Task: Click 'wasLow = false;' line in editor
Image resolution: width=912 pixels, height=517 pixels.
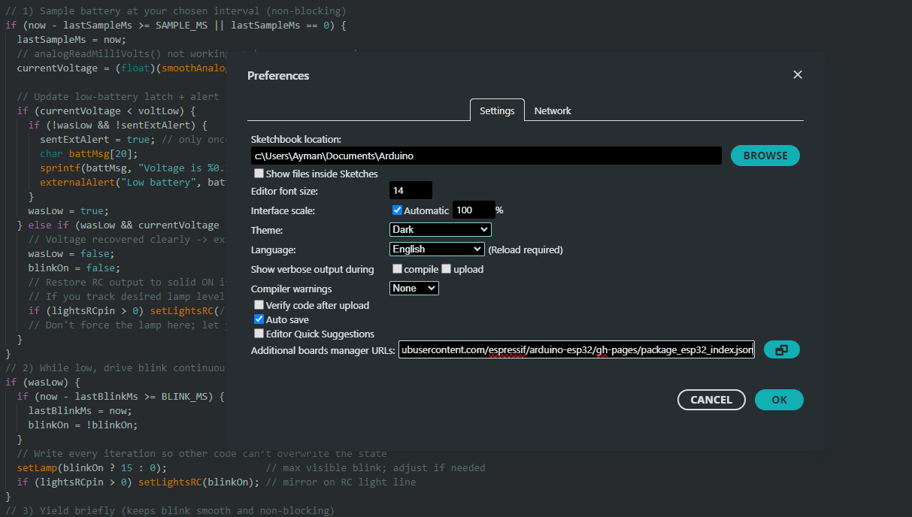Action: 71,253
